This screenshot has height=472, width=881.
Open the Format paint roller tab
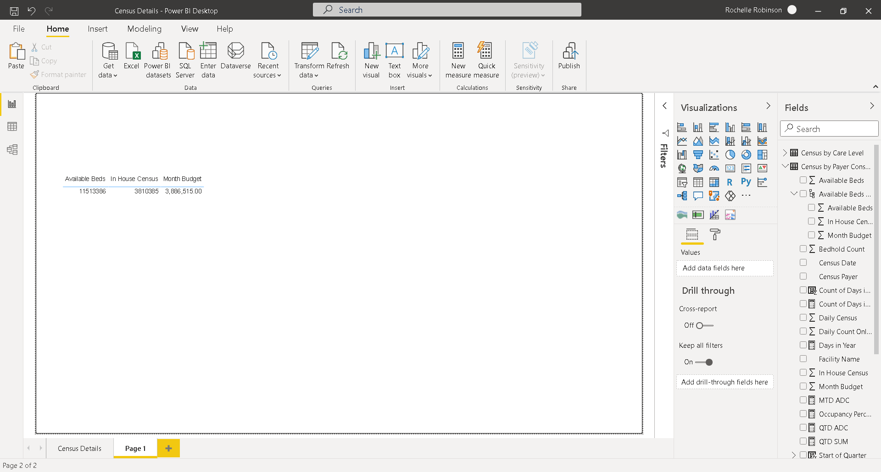point(715,235)
